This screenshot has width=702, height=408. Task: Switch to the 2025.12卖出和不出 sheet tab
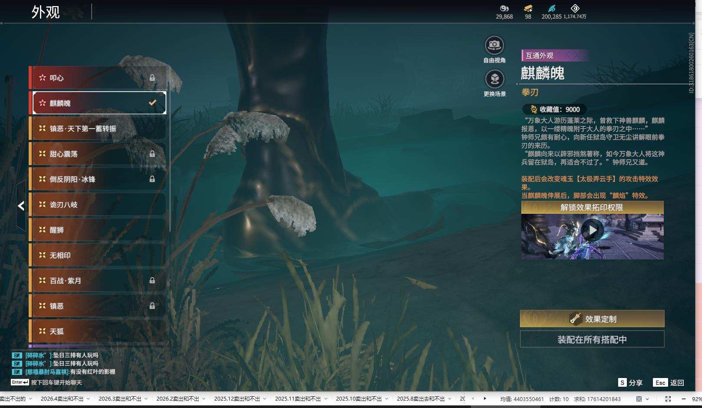pyautogui.click(x=237, y=399)
